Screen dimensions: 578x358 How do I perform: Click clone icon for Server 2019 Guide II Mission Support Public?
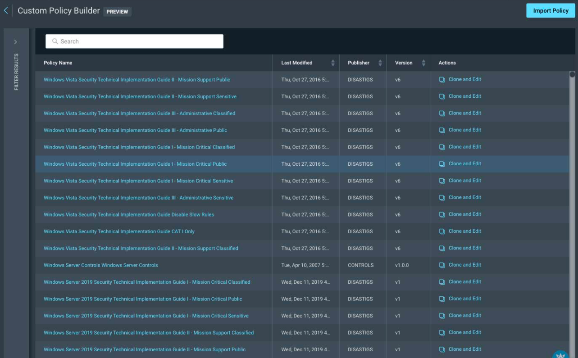[442, 349]
